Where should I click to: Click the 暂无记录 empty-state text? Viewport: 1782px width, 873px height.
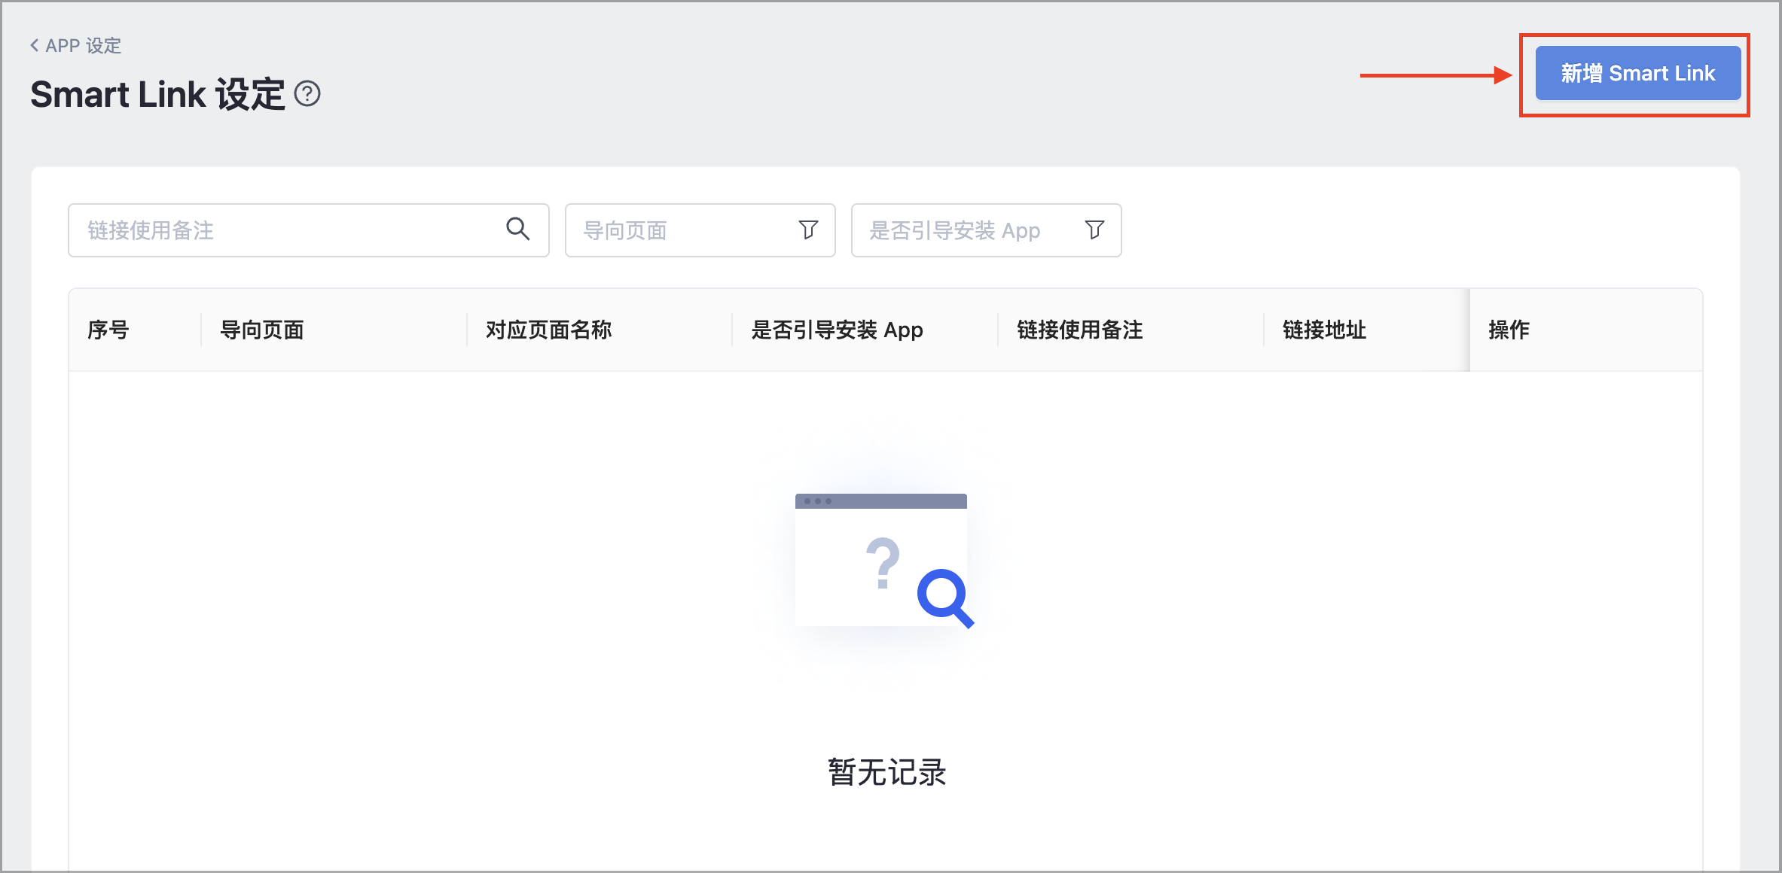point(886,772)
